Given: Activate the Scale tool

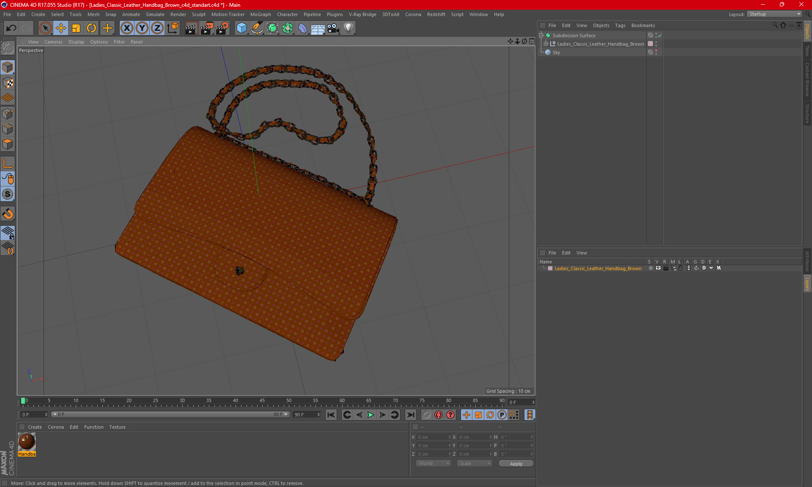Looking at the screenshot, I should (76, 28).
